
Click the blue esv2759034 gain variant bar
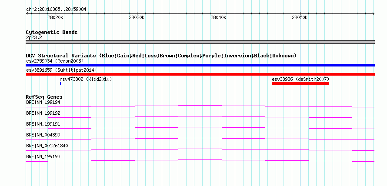coord(200,65)
